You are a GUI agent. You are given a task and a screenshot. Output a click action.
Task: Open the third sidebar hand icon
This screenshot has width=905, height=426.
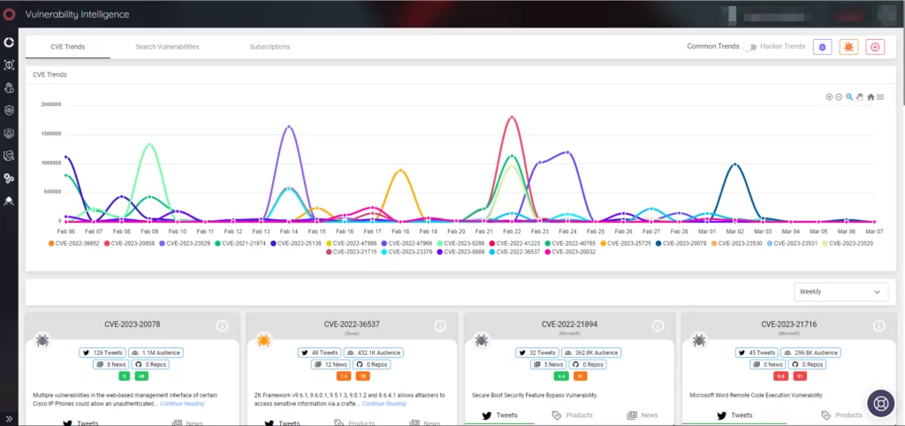point(9,87)
